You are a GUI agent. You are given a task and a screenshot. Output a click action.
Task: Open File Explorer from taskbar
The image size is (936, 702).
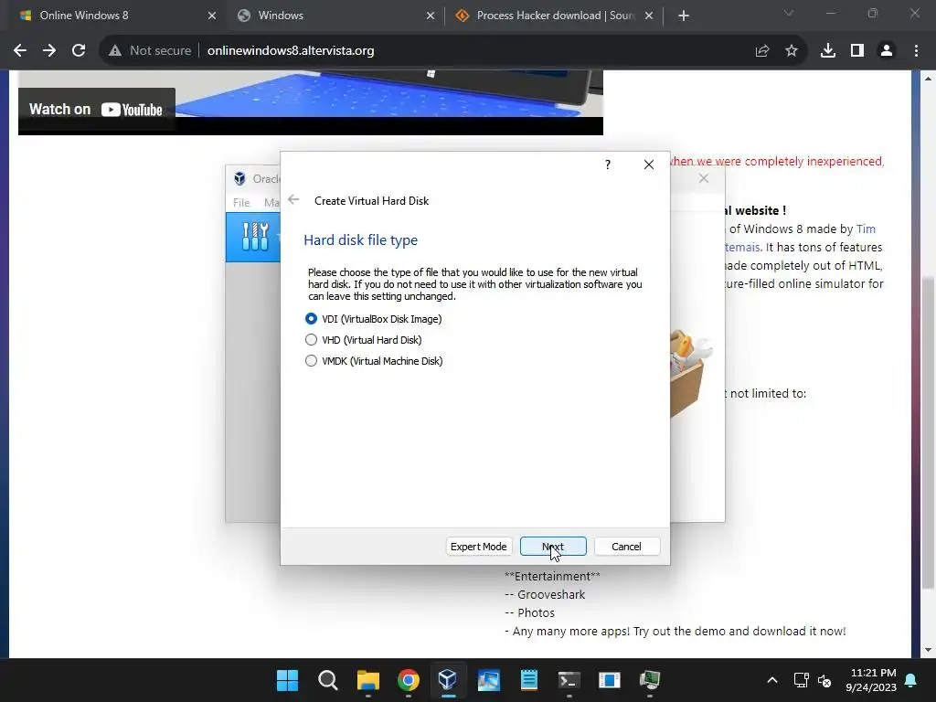(368, 680)
